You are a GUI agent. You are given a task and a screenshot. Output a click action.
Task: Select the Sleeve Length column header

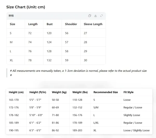[93, 24]
